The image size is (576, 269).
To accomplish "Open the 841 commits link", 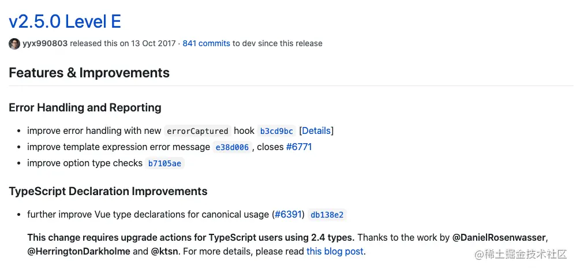I will coord(207,43).
